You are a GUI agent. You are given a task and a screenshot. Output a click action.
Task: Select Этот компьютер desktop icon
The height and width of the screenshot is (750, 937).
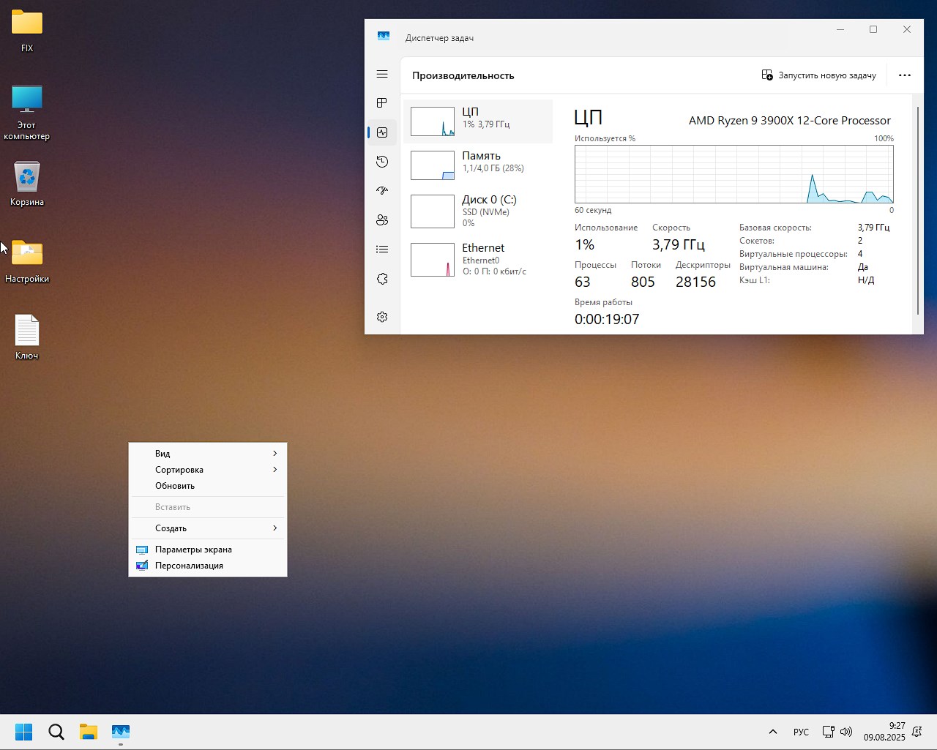point(27,112)
